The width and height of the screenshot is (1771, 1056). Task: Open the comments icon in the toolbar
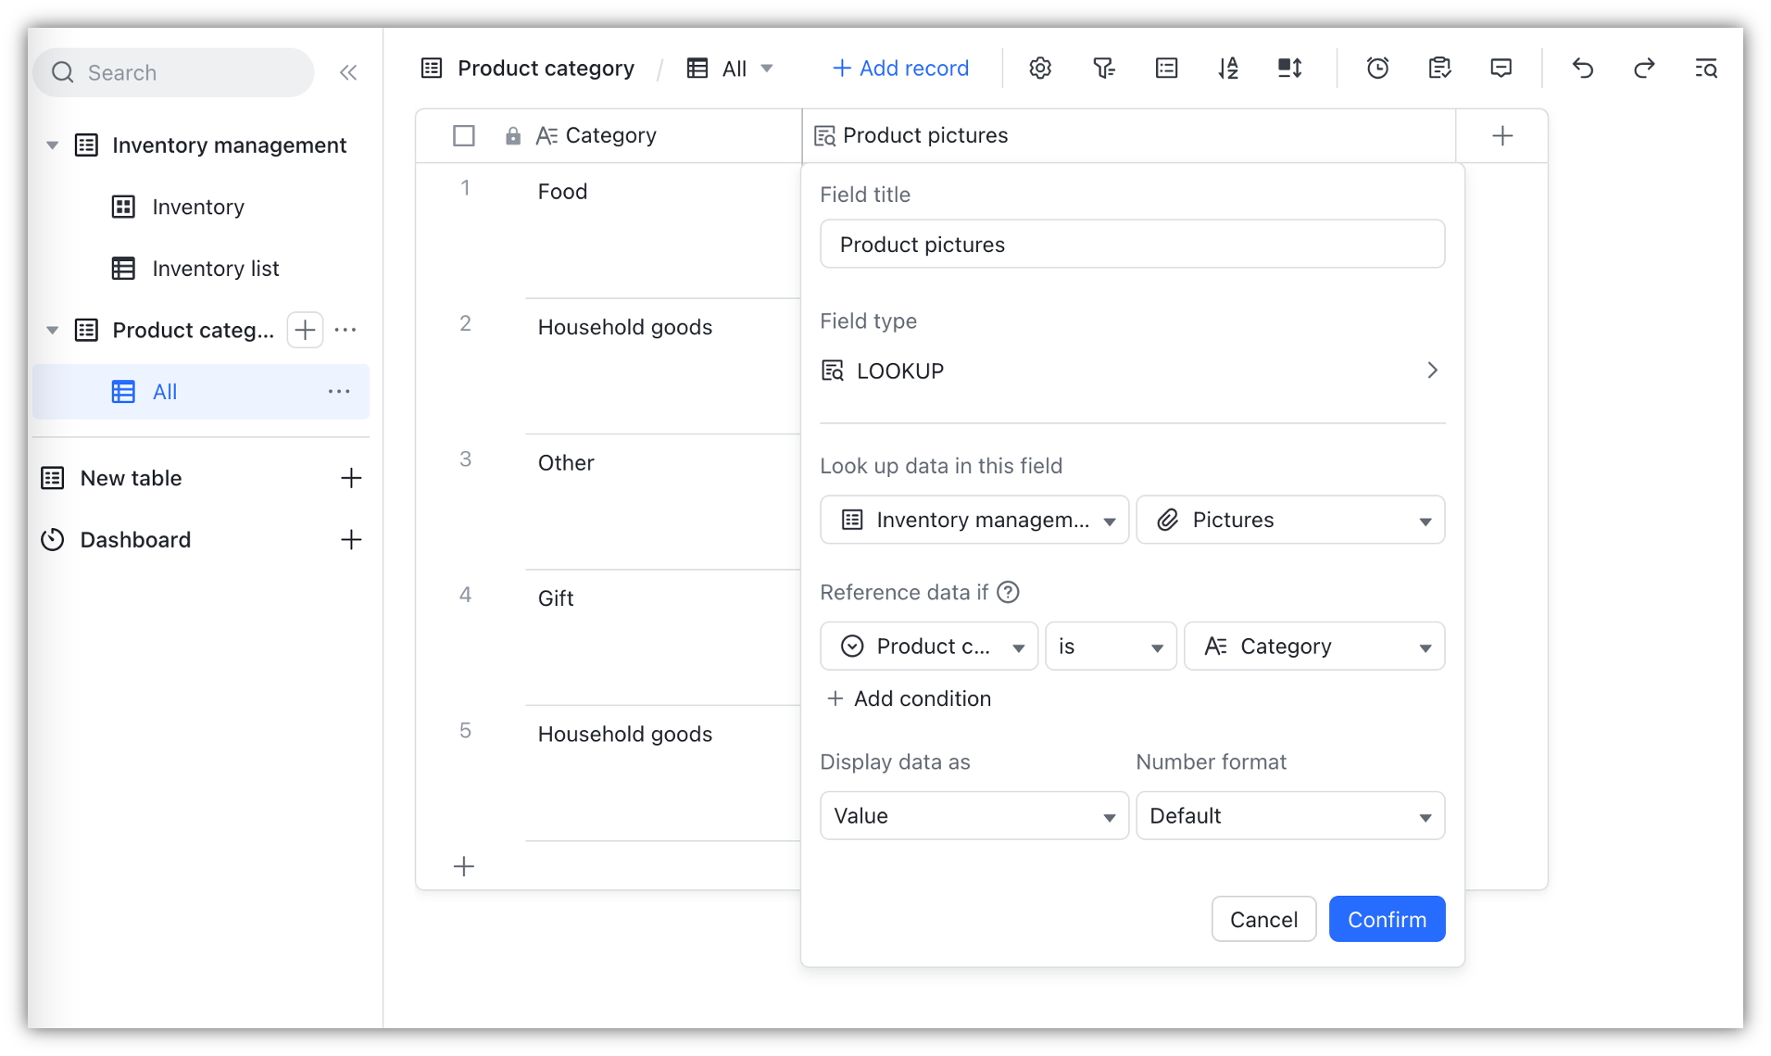coord(1501,68)
